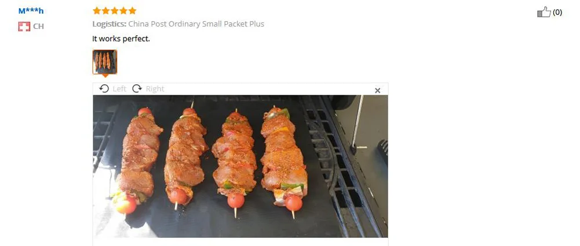Click the first orange rating star

click(97, 11)
